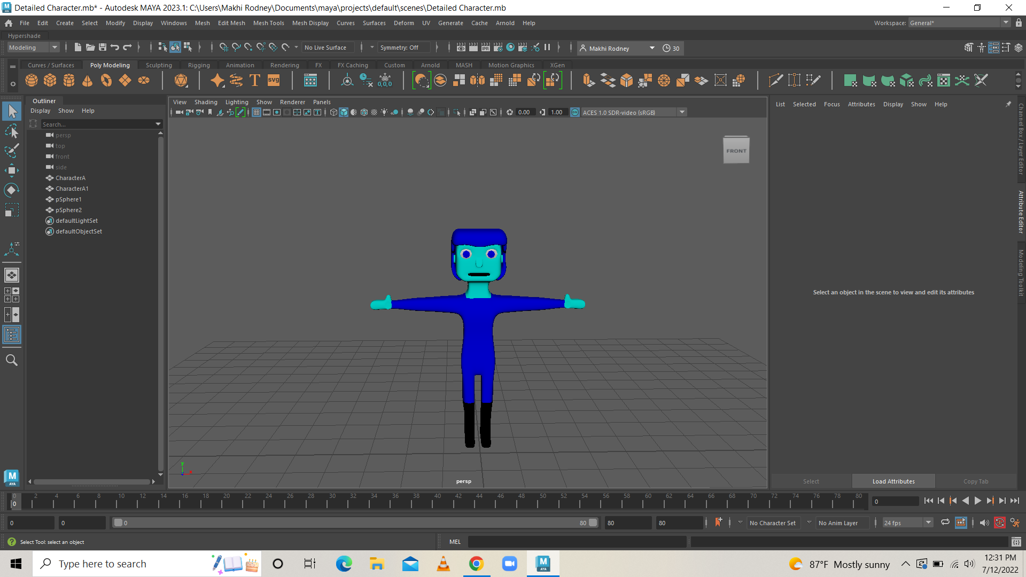1026x577 pixels.
Task: Select the arrow Select tool in toolbox
Action: (12, 111)
